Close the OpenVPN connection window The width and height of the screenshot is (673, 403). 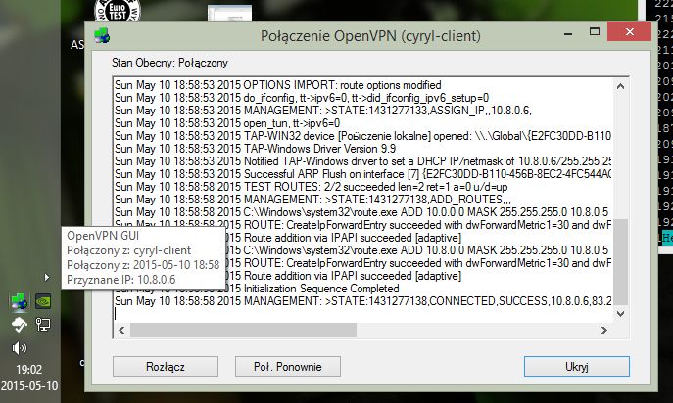point(629,31)
